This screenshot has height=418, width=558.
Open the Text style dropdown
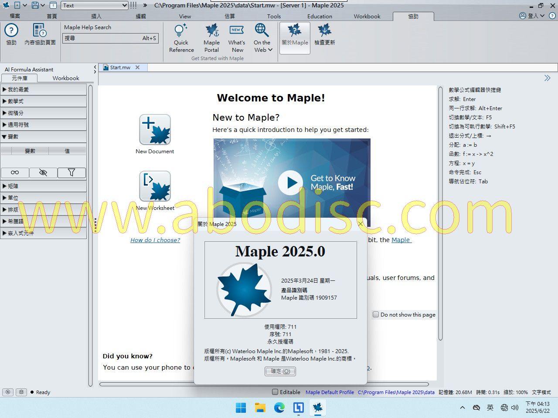[95, 5]
